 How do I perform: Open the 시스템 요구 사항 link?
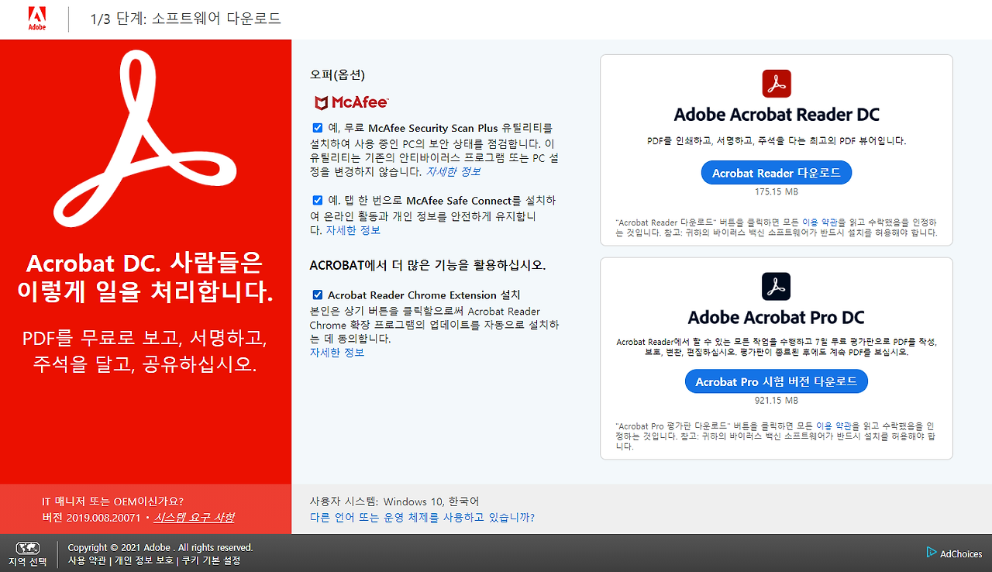point(194,517)
